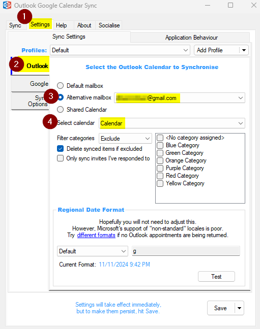Image resolution: width=260 pixels, height=329 pixels.
Task: Check the Green Category box
Action: pyautogui.click(x=160, y=153)
